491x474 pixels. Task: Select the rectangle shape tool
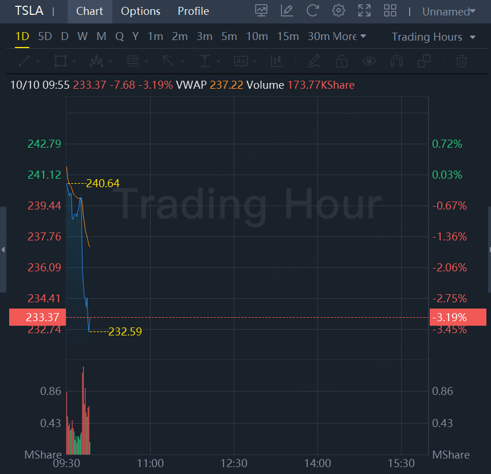pos(60,61)
